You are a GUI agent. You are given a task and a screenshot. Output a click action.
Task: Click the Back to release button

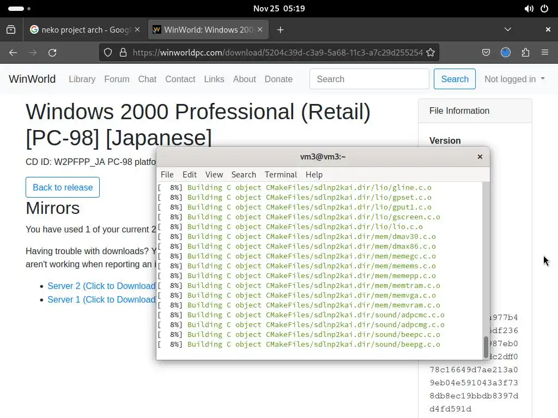pyautogui.click(x=63, y=187)
